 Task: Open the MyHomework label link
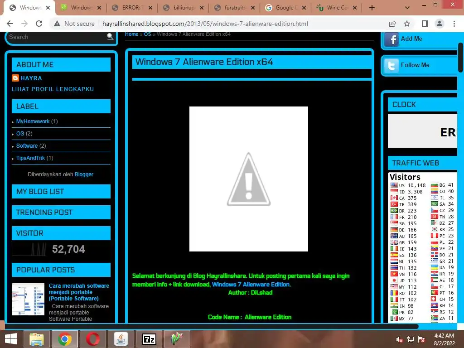(33, 121)
